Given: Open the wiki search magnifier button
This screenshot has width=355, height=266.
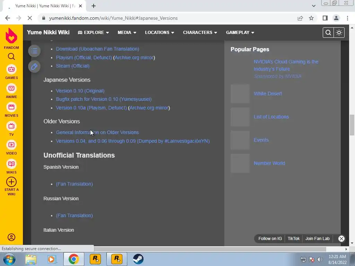Looking at the screenshot, I should (x=328, y=33).
